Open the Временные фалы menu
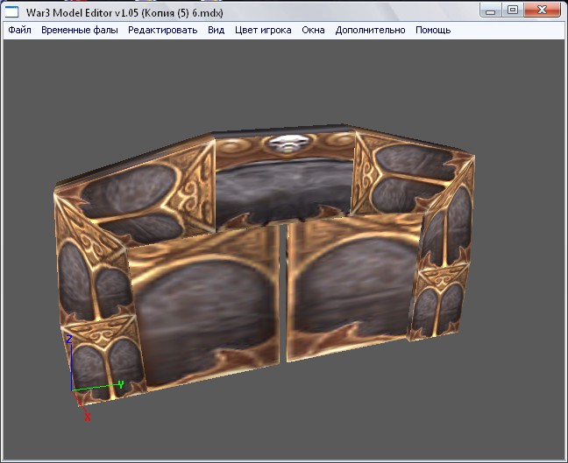568x463 pixels. click(80, 30)
